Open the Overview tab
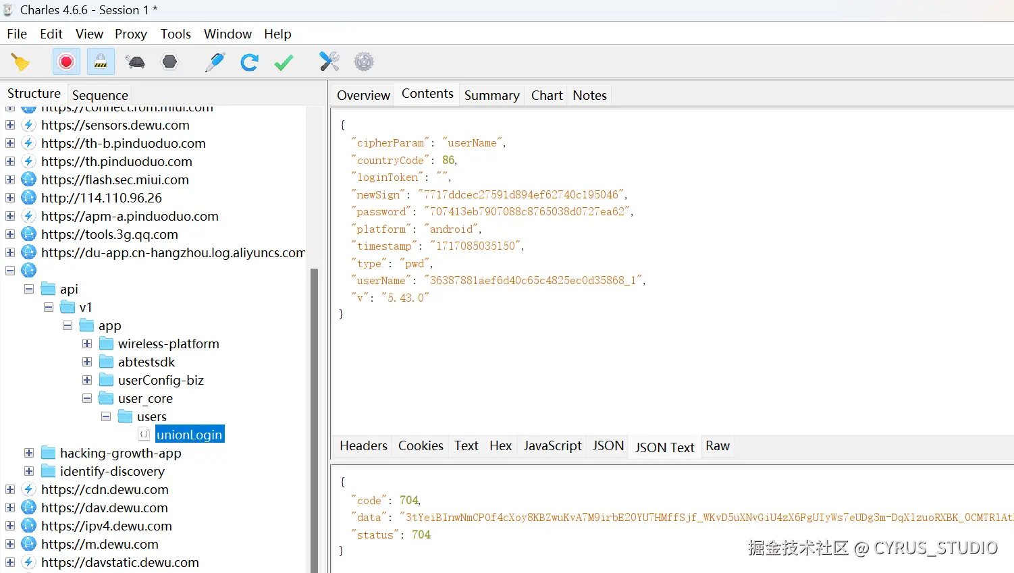 click(363, 95)
